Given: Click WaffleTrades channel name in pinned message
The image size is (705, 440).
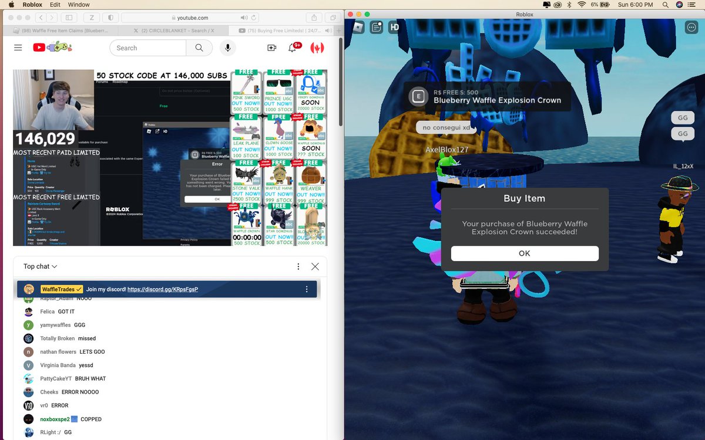Looking at the screenshot, I should pyautogui.click(x=61, y=289).
